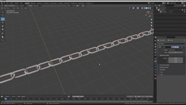This screenshot has height=105, width=186.
Task: Collapse the Array modifier panel
Action: point(158,47)
